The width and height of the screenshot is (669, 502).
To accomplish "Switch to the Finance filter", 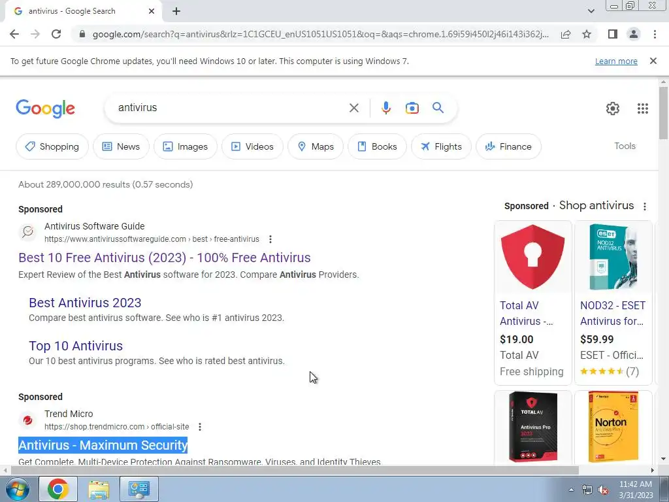I will (x=508, y=146).
